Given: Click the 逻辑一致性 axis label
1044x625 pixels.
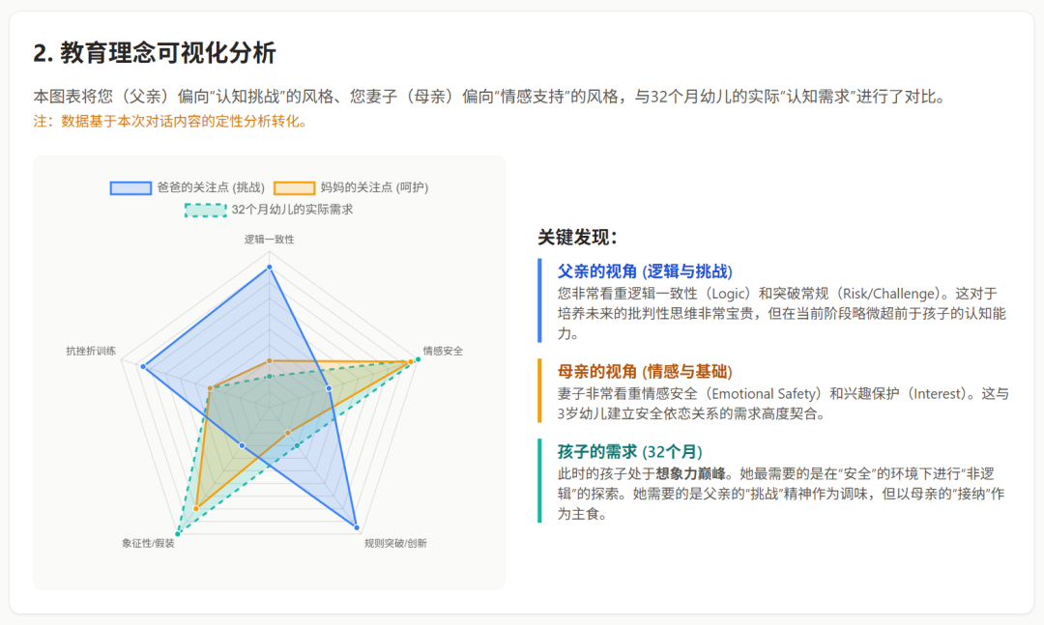Looking at the screenshot, I should click(269, 239).
